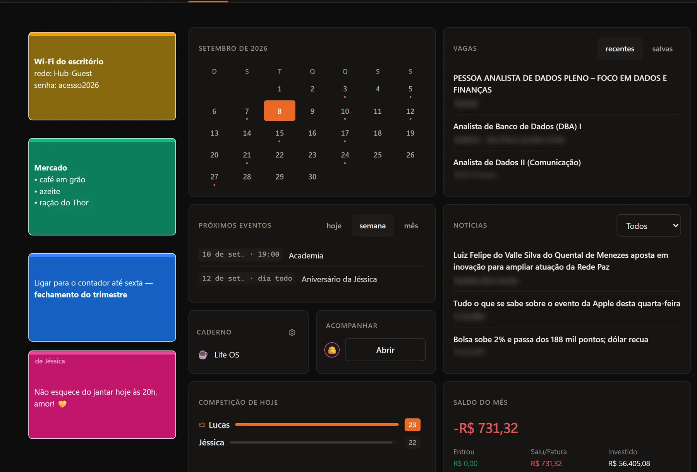Click the Entrou value R$ 0,00

click(x=465, y=463)
